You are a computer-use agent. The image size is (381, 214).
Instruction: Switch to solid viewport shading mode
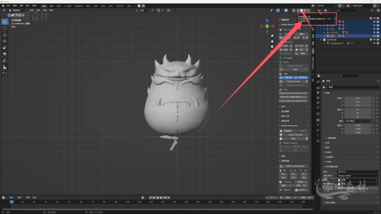(301, 10)
